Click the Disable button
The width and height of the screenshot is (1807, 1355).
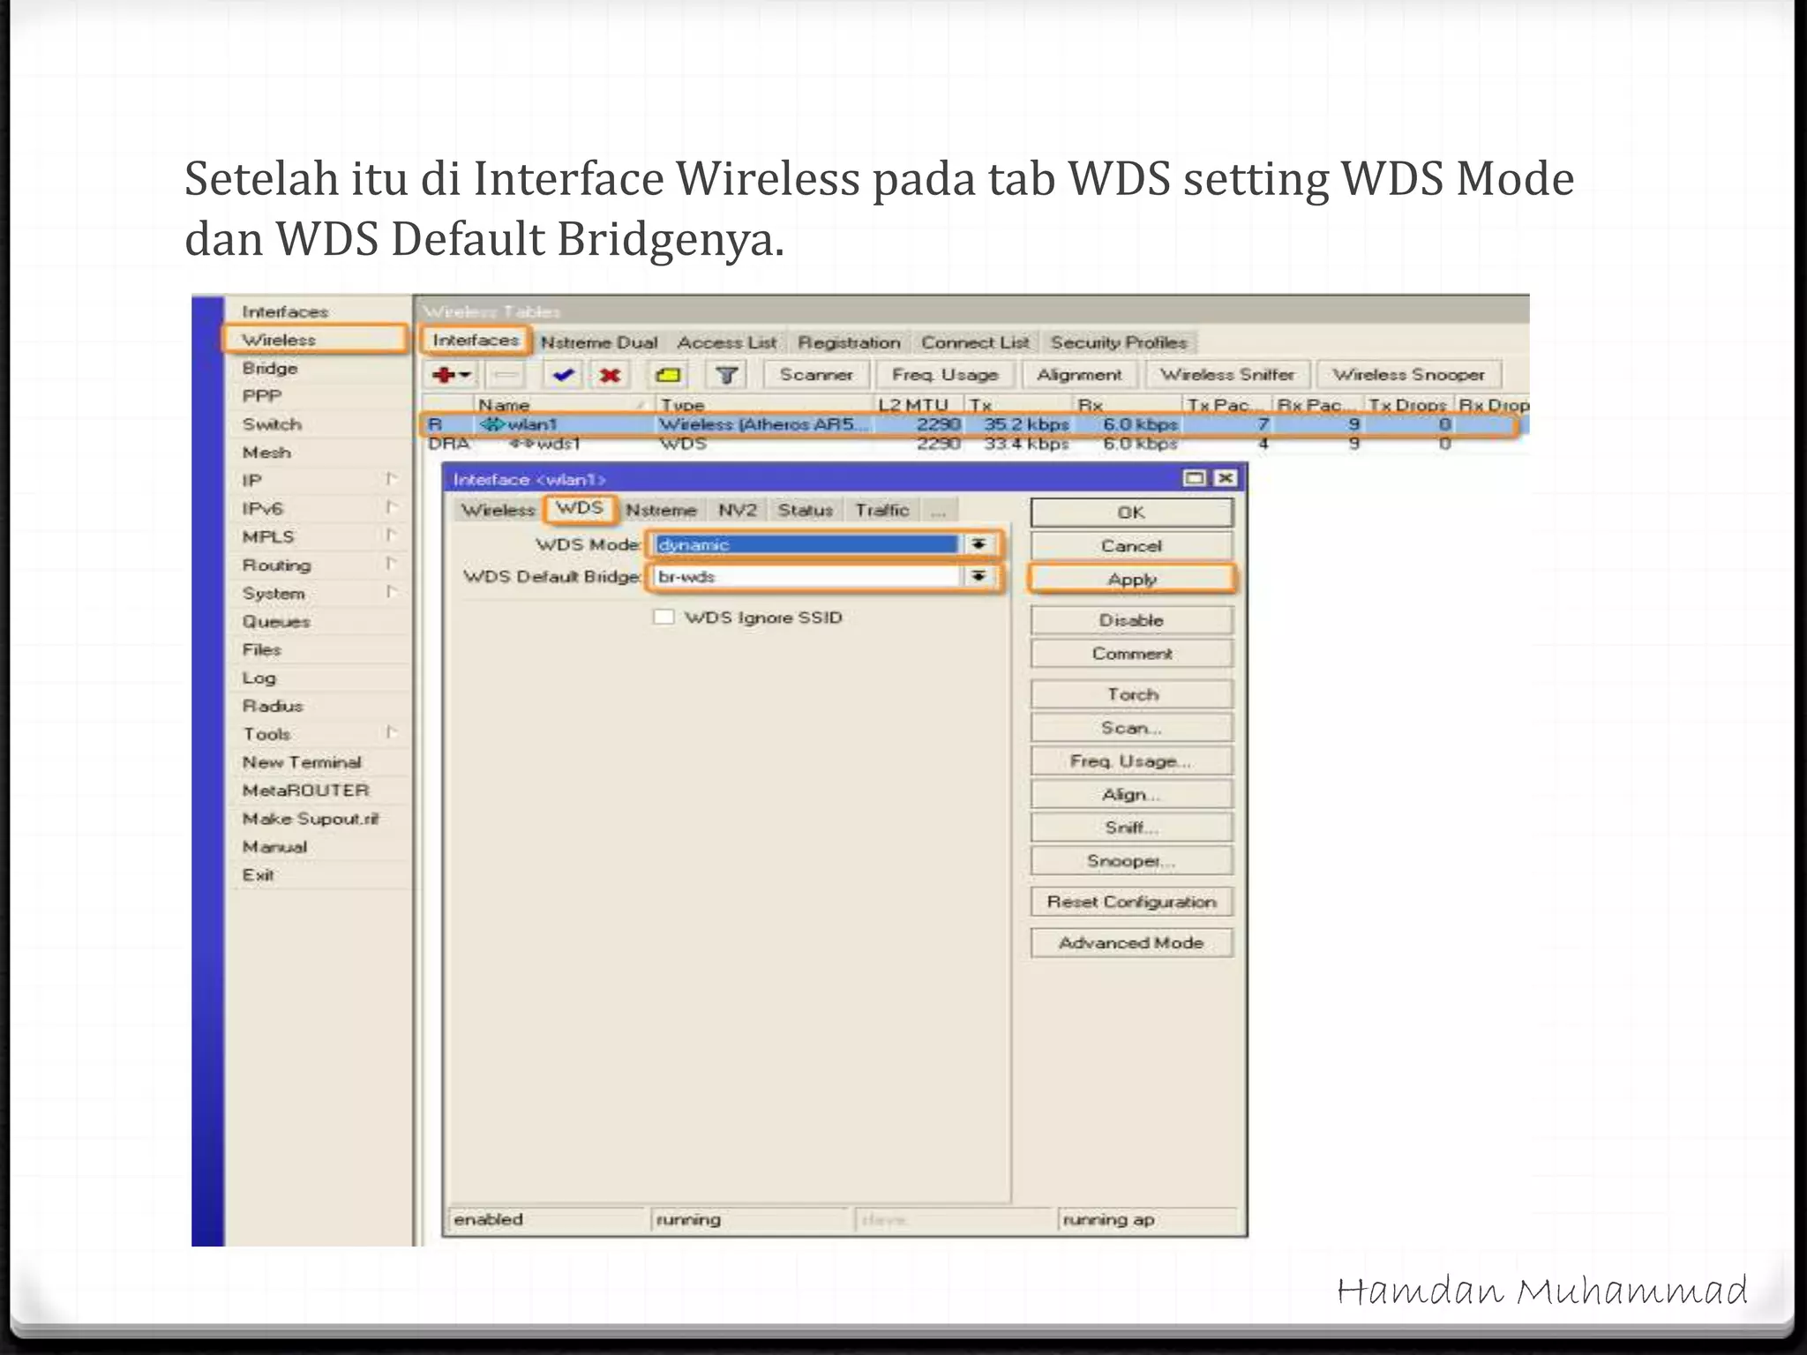1131,620
